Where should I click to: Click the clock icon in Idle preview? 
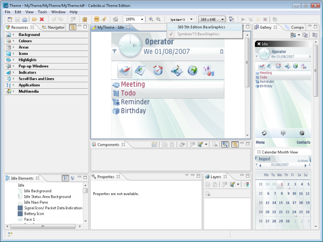pos(130,46)
